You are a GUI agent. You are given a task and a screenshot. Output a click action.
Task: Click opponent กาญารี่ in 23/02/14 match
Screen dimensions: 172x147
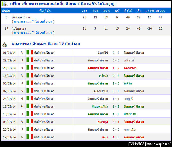point(128,99)
